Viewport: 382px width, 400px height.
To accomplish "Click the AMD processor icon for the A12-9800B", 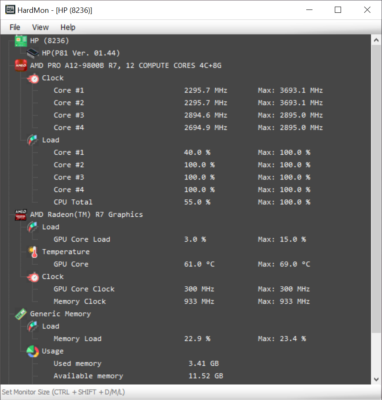I will click(x=21, y=65).
